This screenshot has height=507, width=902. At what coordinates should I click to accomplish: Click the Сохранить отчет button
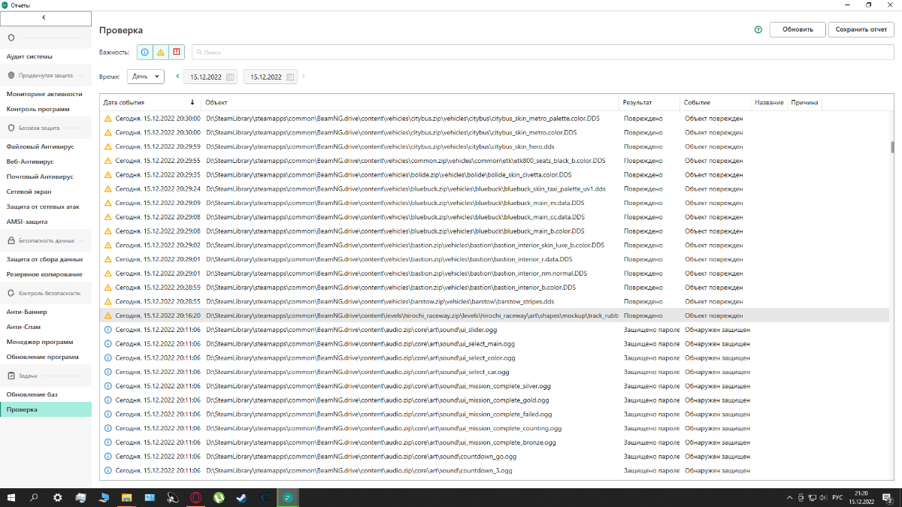pos(861,30)
